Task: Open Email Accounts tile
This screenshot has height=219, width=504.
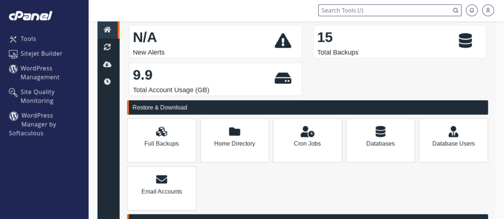Action: (x=161, y=188)
